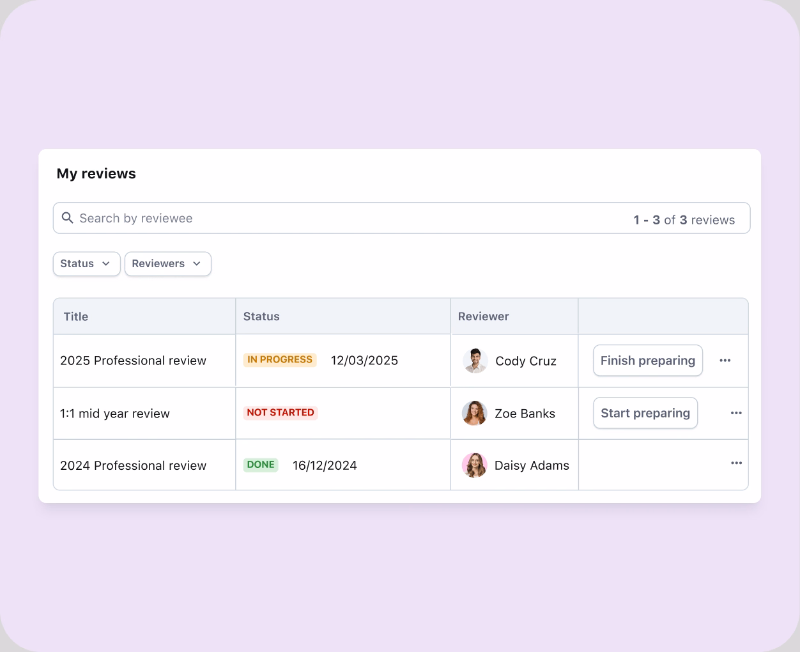
Task: Select the 2024 Professional review title
Action: coord(133,465)
